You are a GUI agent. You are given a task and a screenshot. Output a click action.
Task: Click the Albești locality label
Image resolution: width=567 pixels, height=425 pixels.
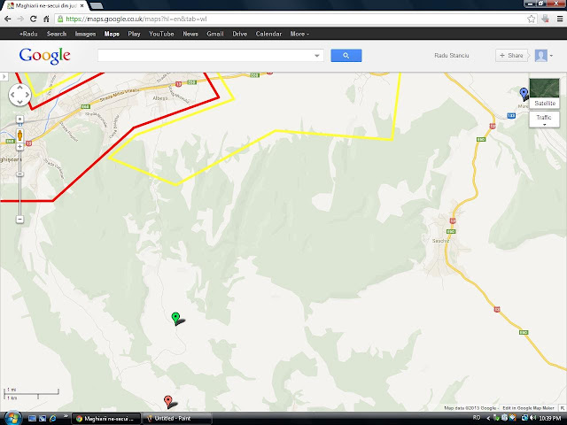160,98
